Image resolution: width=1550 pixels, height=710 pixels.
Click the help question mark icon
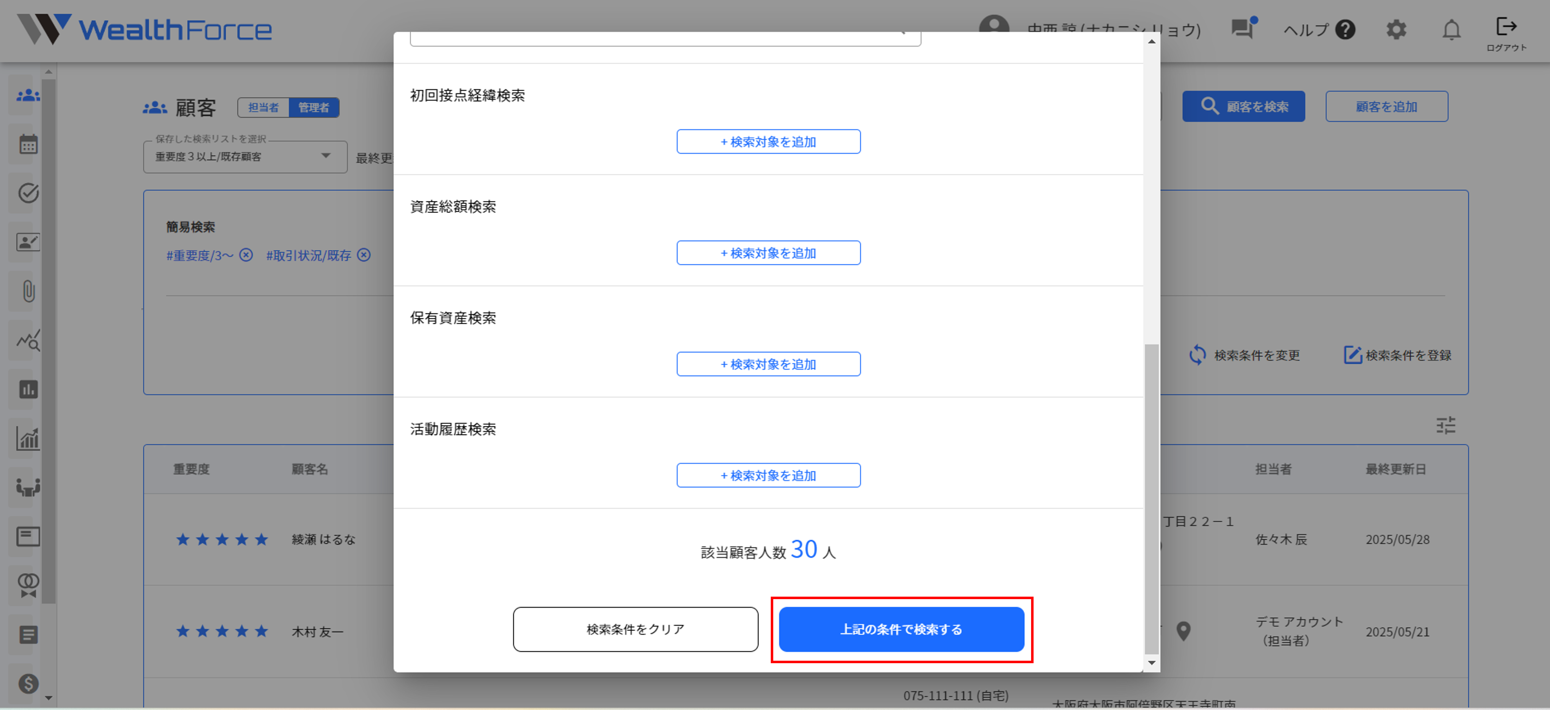click(x=1345, y=30)
